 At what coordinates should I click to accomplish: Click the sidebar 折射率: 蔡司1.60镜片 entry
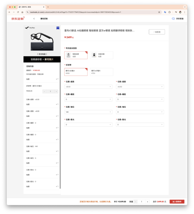pos(34,86)
